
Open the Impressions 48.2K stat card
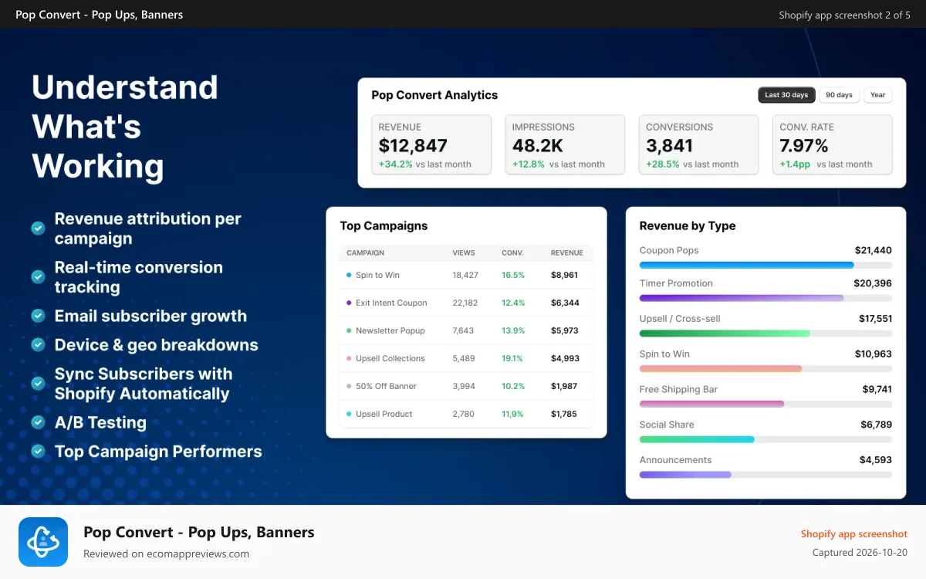point(565,145)
